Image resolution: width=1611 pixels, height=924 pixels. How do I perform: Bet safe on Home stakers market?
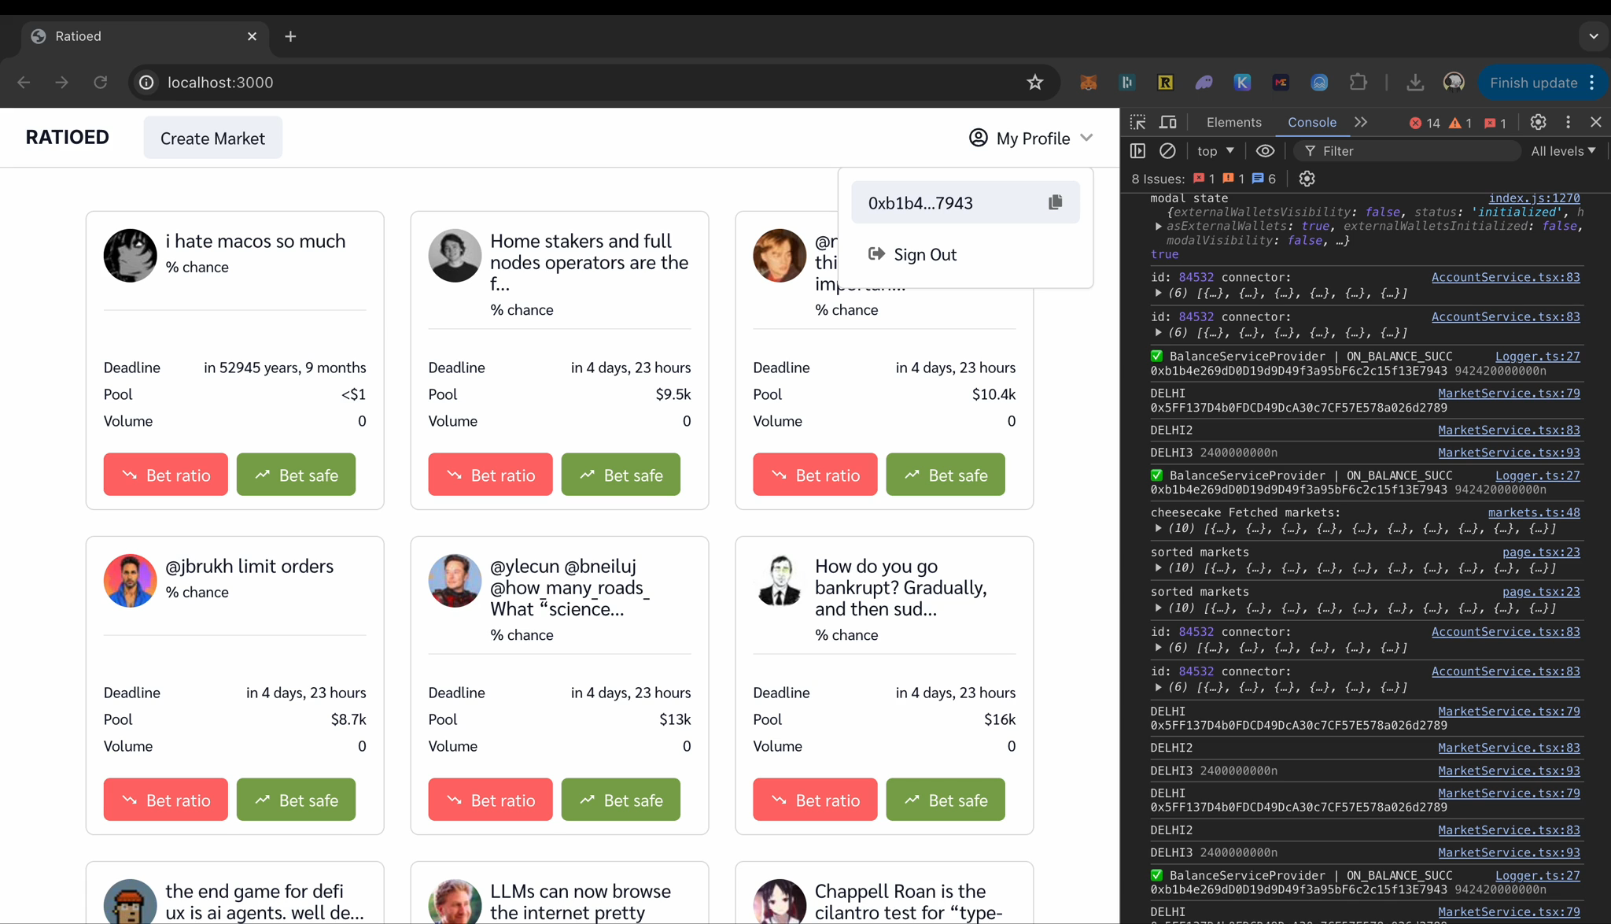621,475
